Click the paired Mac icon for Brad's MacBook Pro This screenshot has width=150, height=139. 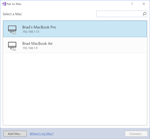click(x=12, y=30)
